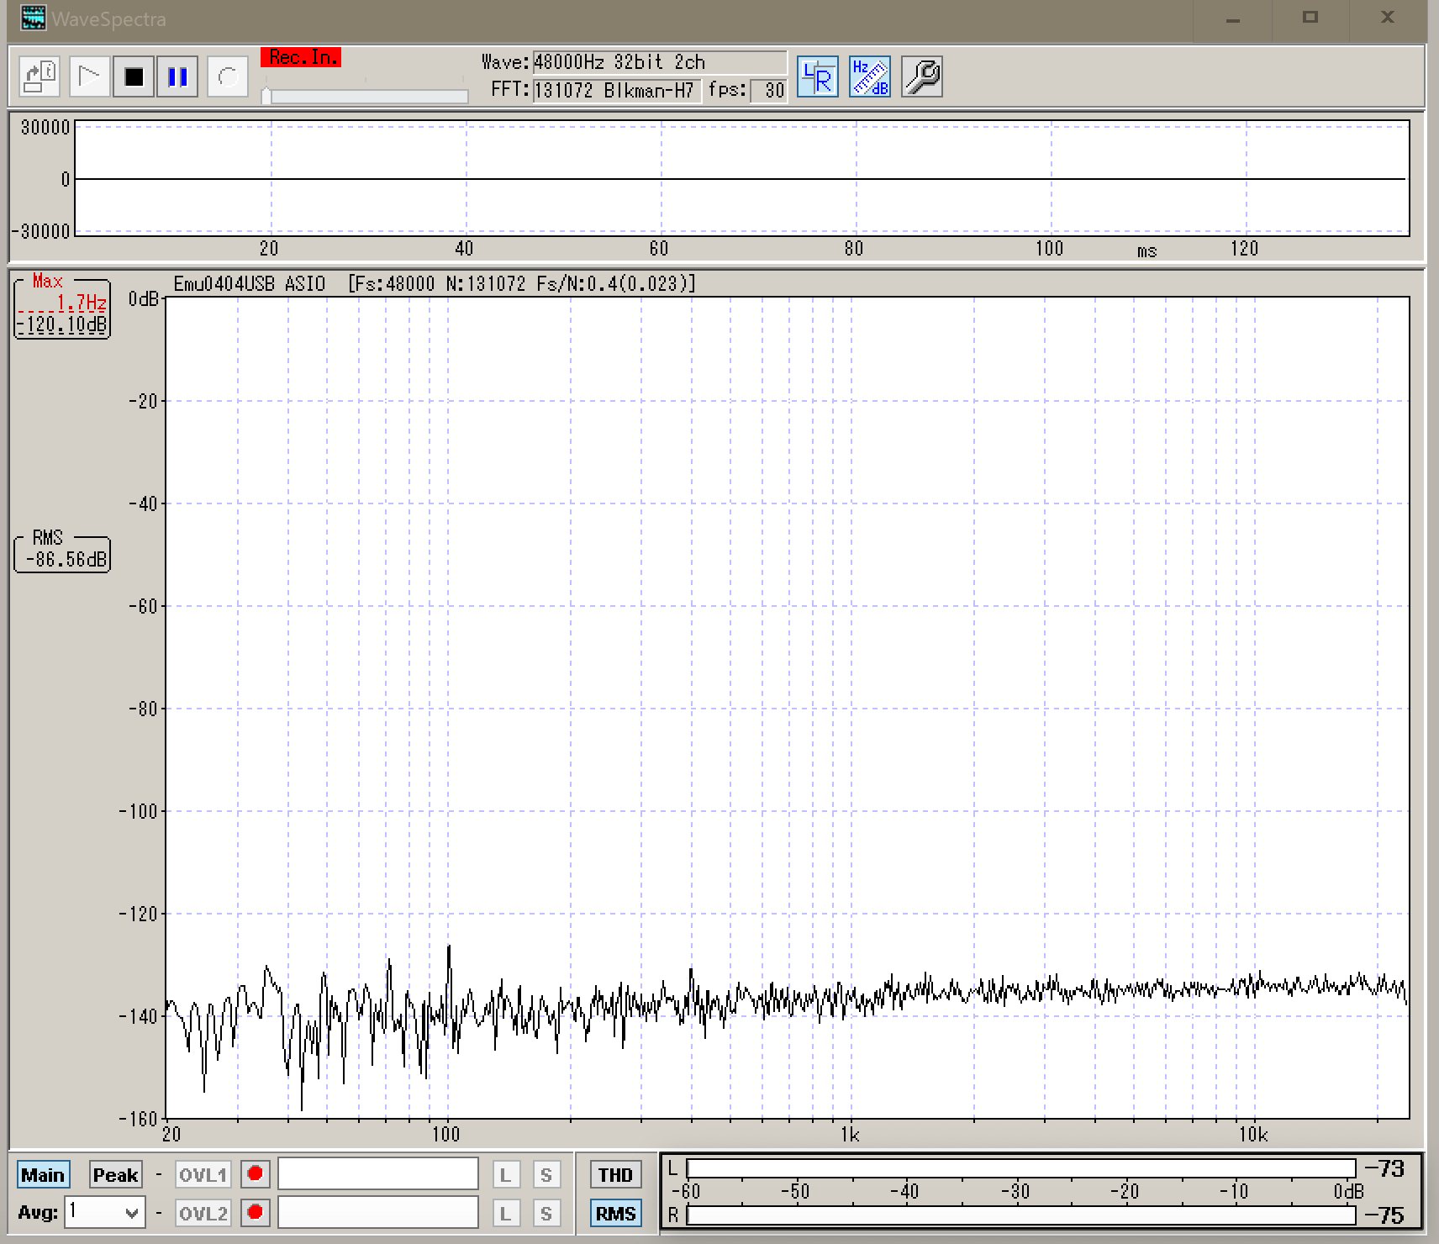Toggle THD measurement display
The height and width of the screenshot is (1244, 1439).
pos(615,1174)
